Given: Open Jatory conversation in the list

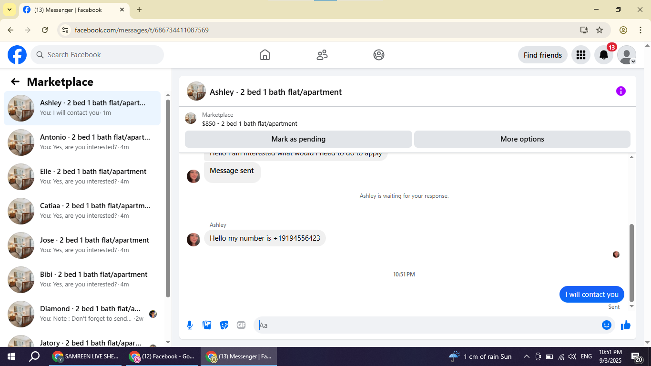Looking at the screenshot, I should point(82,340).
